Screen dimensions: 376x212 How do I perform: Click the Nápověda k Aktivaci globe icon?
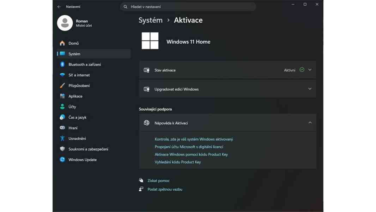click(146, 123)
